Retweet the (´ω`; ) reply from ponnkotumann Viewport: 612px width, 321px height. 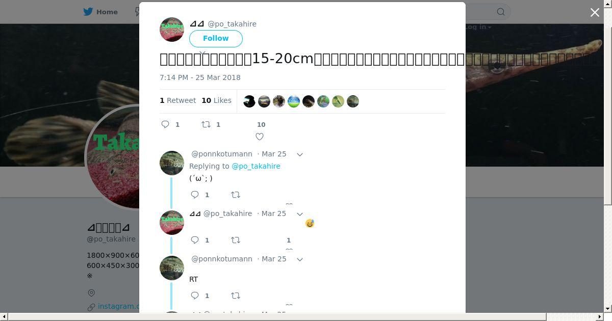point(236,195)
